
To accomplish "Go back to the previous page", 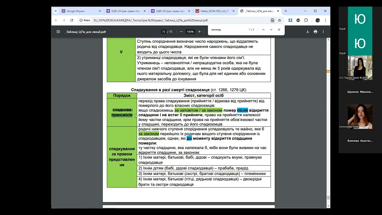I will click(x=56, y=20).
